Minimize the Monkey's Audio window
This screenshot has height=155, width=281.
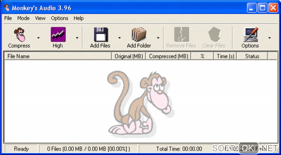click(252, 8)
